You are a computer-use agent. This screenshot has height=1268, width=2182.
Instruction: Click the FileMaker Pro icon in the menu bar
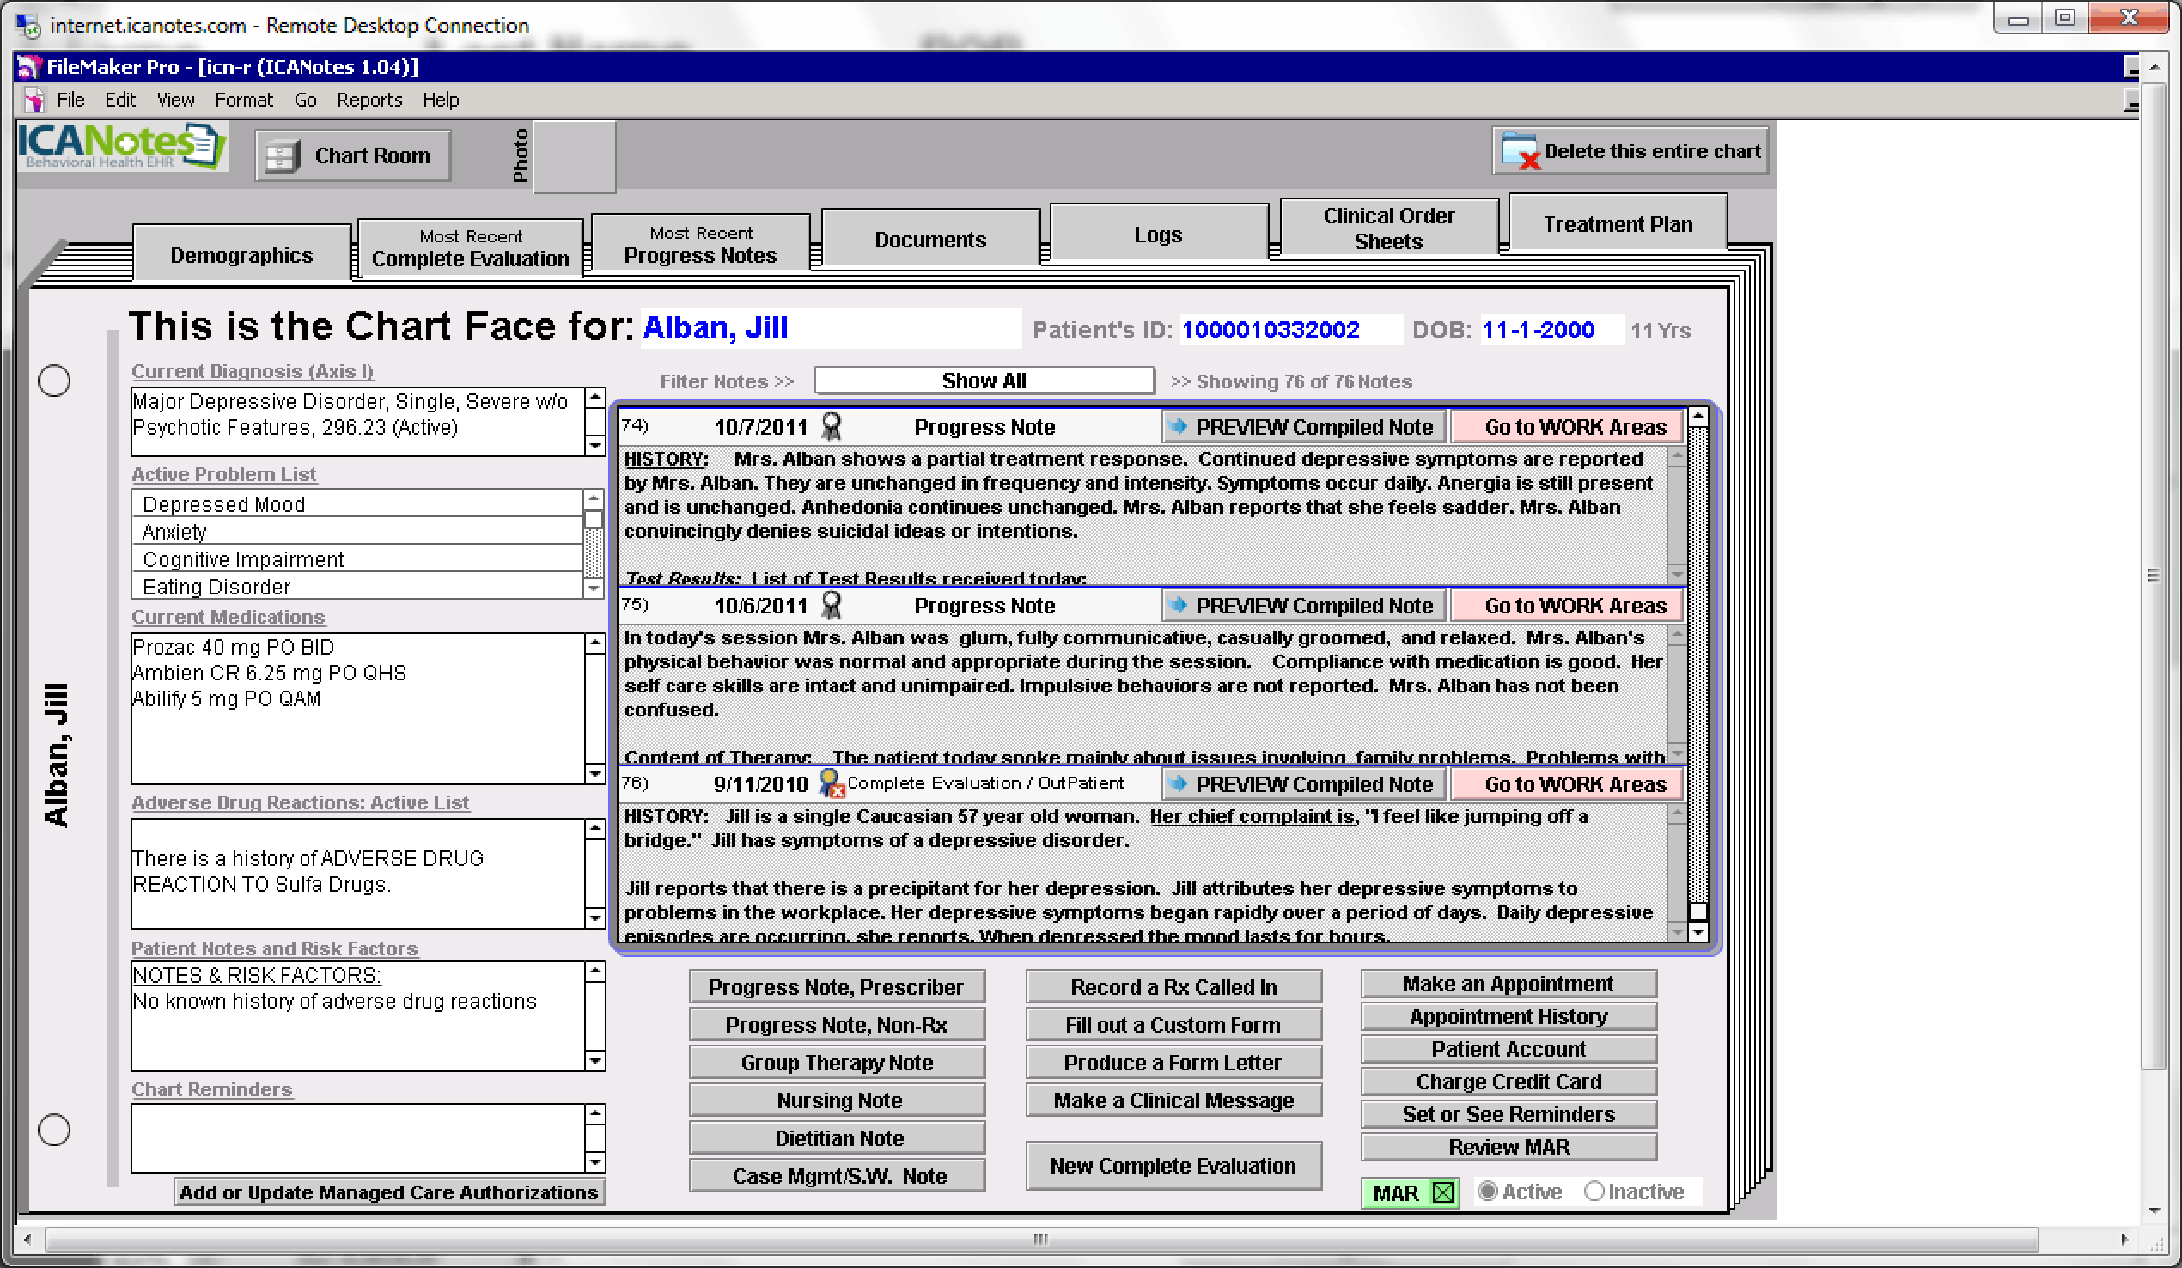coord(34,101)
